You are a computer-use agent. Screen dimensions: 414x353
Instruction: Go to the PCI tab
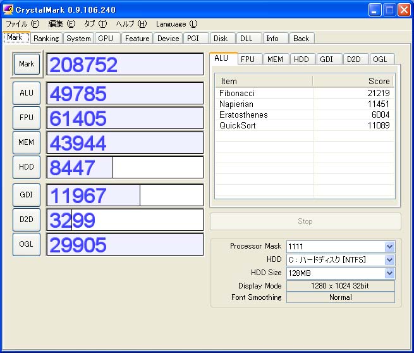(196, 39)
